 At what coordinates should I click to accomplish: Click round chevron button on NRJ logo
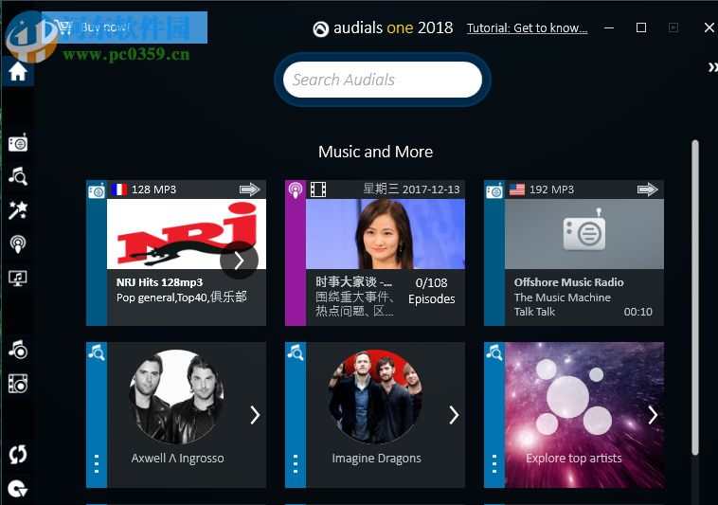click(x=239, y=260)
